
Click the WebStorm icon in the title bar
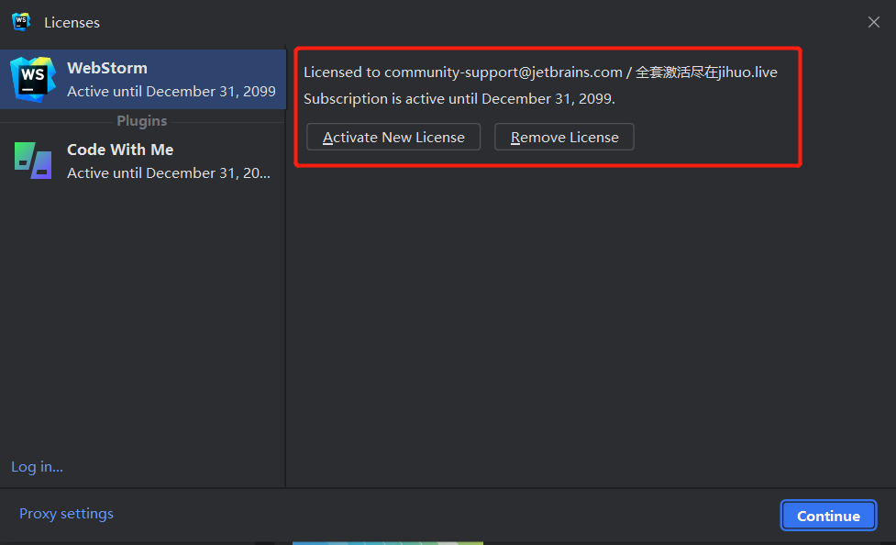click(x=21, y=22)
